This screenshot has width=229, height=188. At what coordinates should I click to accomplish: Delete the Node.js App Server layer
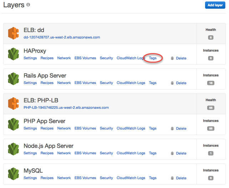181,153
